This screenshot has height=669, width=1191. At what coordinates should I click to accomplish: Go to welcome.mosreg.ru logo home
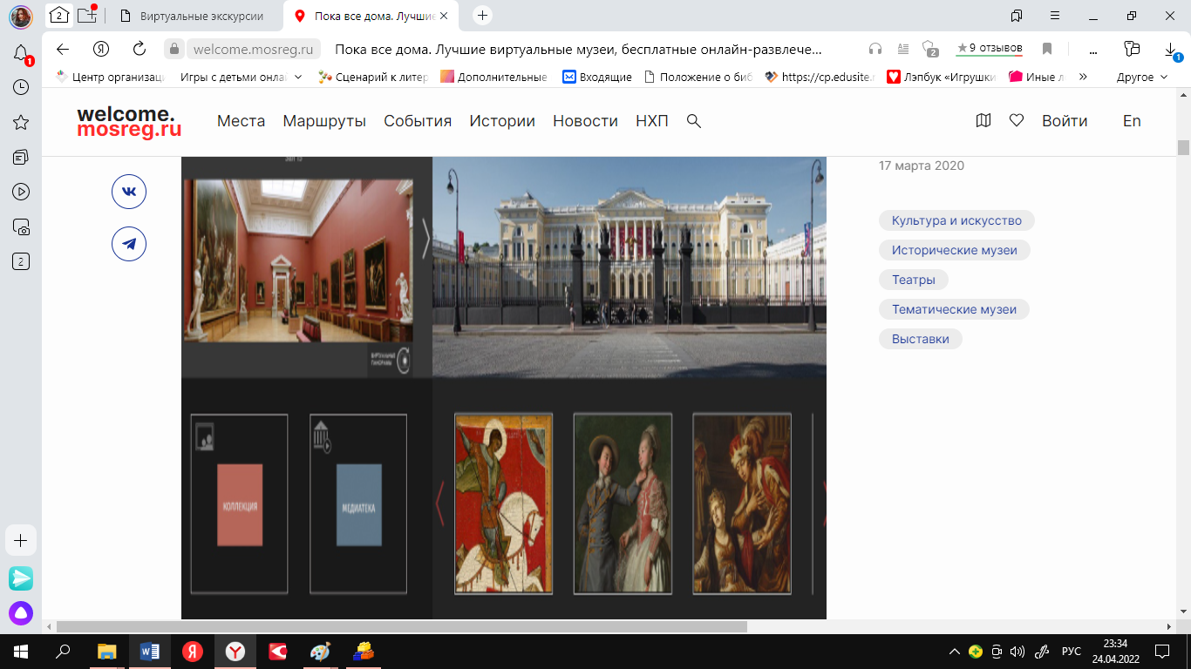129,122
